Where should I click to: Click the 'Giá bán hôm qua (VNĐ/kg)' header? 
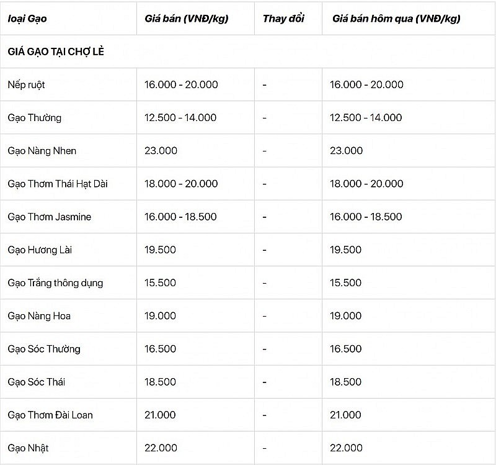point(396,19)
